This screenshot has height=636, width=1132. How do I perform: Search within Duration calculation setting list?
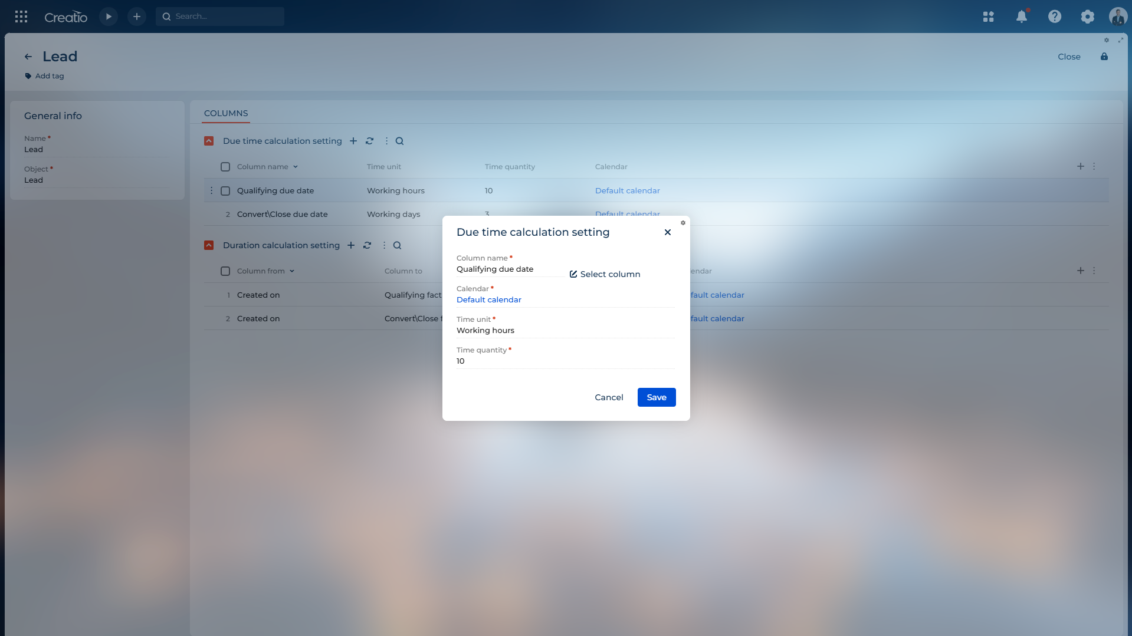point(397,245)
